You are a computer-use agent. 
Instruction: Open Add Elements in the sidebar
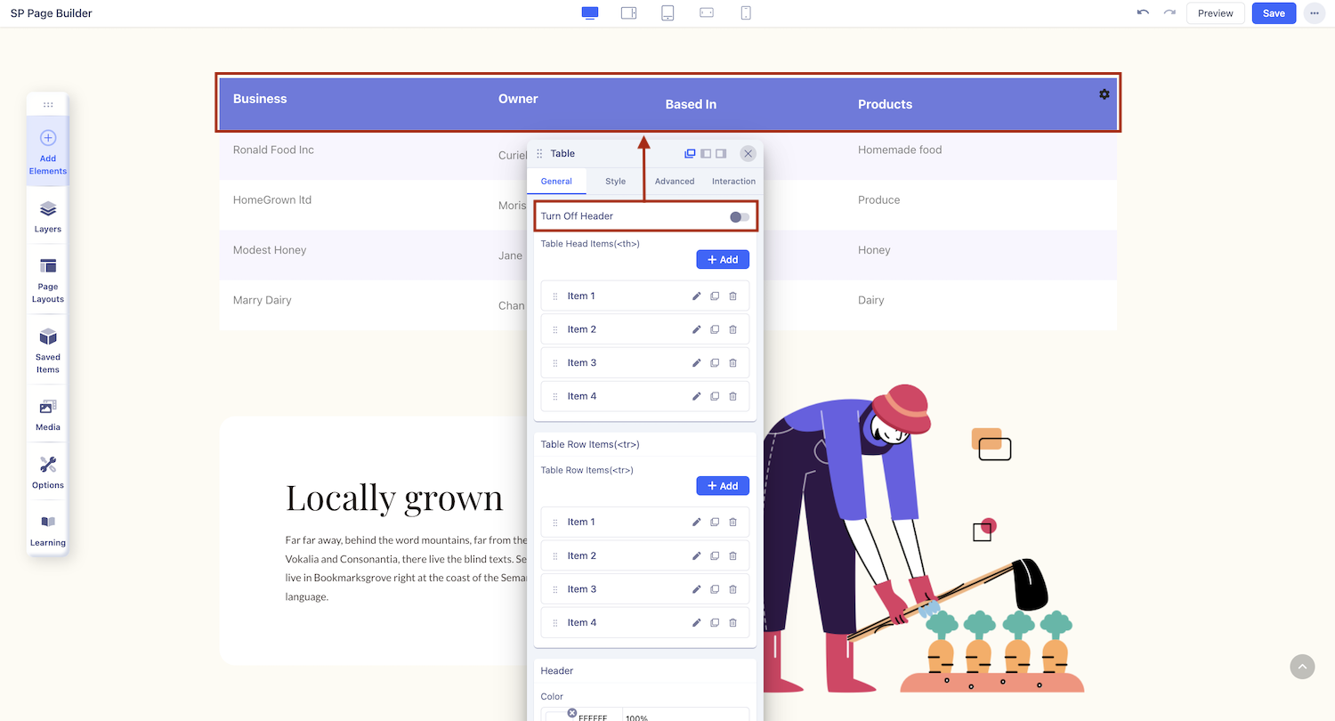click(x=48, y=151)
